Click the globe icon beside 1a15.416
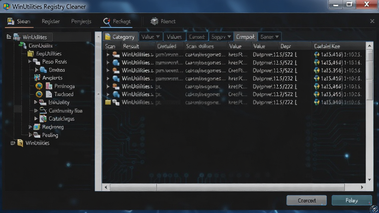The width and height of the screenshot is (379, 213). click(317, 55)
